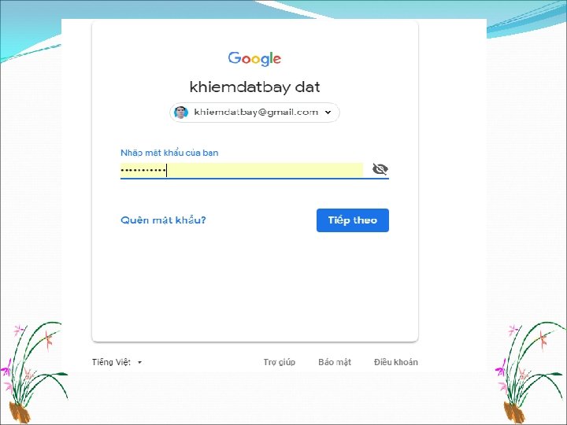Click the khiemdatbay dat heading text
Viewport: 567px width, 425px height.
click(x=254, y=87)
